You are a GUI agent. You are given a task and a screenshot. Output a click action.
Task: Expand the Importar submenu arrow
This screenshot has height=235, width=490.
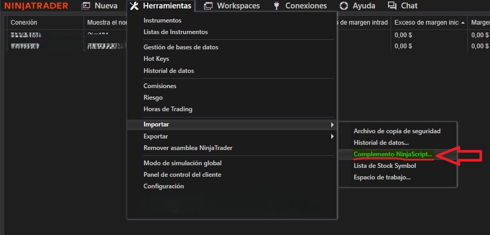(x=332, y=125)
